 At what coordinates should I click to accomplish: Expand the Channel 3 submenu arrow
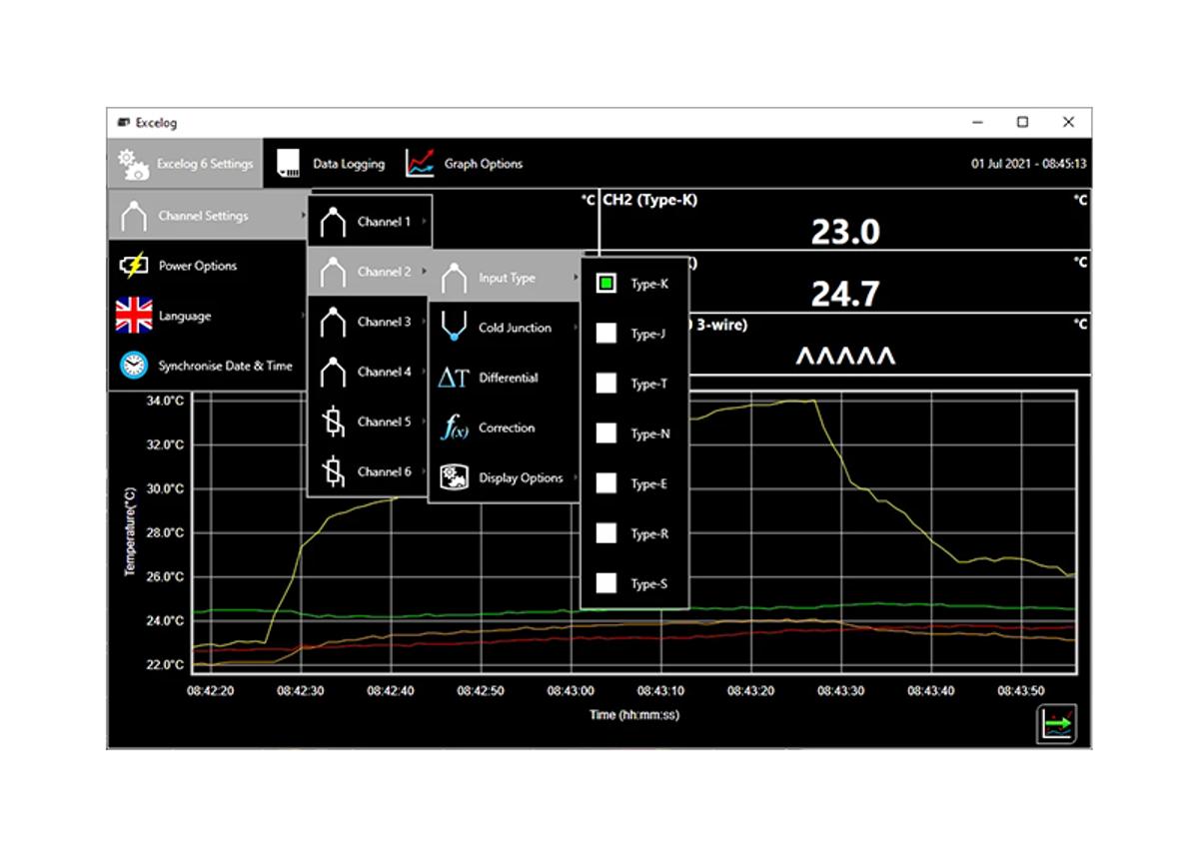(424, 322)
